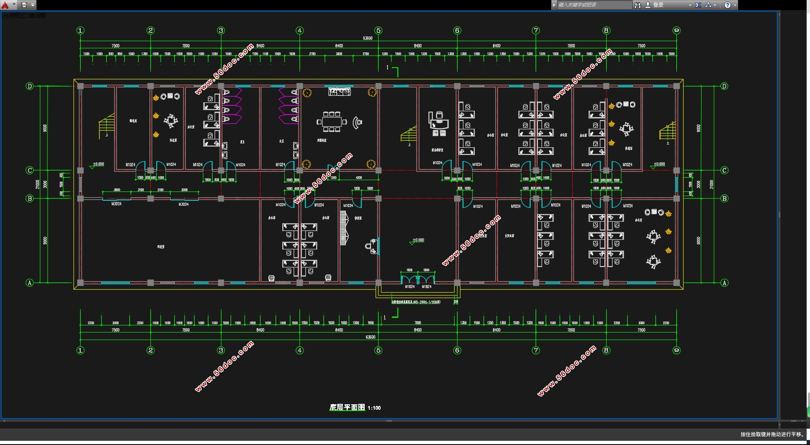Open the 俯视 view controls menu

[x=15, y=16]
